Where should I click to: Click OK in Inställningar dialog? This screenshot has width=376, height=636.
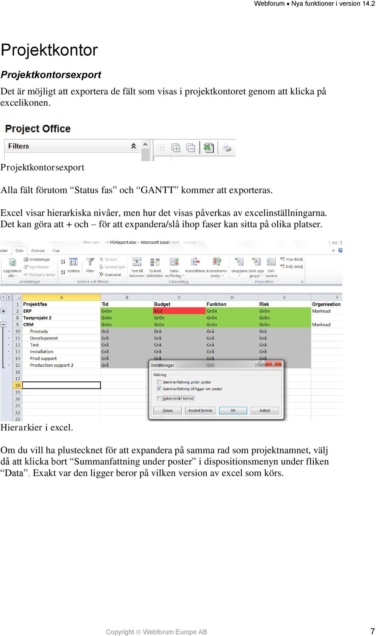tap(233, 411)
